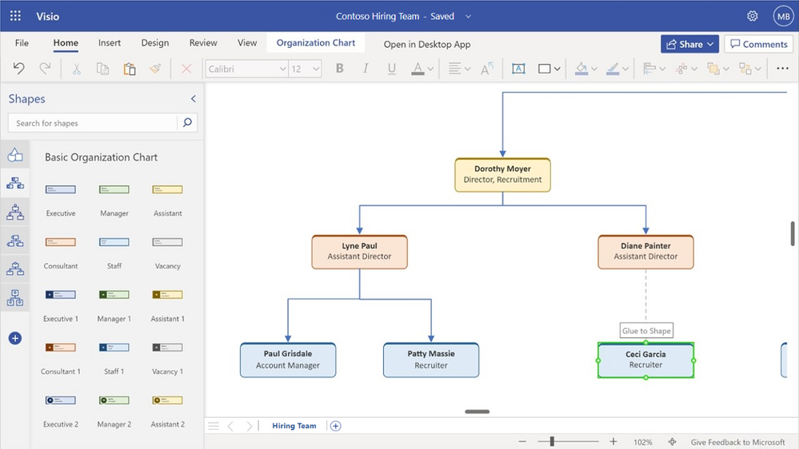Viewport: 799px width, 449px height.
Task: Zoom in with plus button
Action: pos(613,442)
